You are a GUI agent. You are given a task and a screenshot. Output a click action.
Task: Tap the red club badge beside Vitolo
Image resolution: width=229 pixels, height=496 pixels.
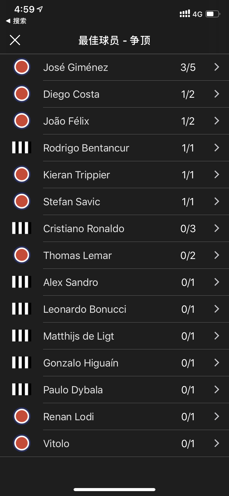tap(22, 443)
